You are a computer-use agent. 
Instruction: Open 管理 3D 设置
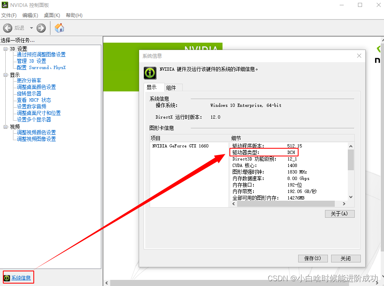click(x=31, y=61)
